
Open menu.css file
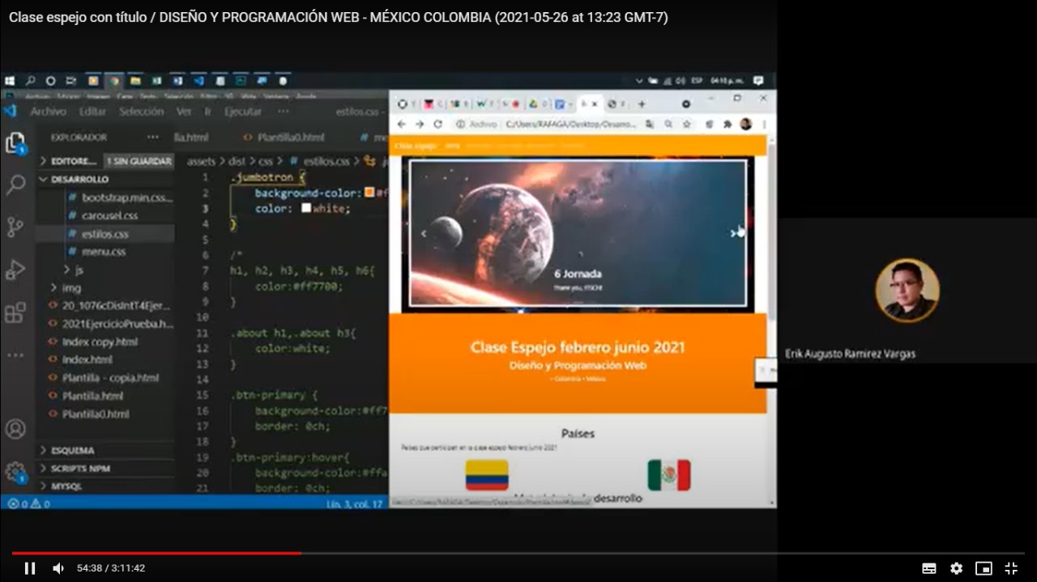[x=103, y=252]
